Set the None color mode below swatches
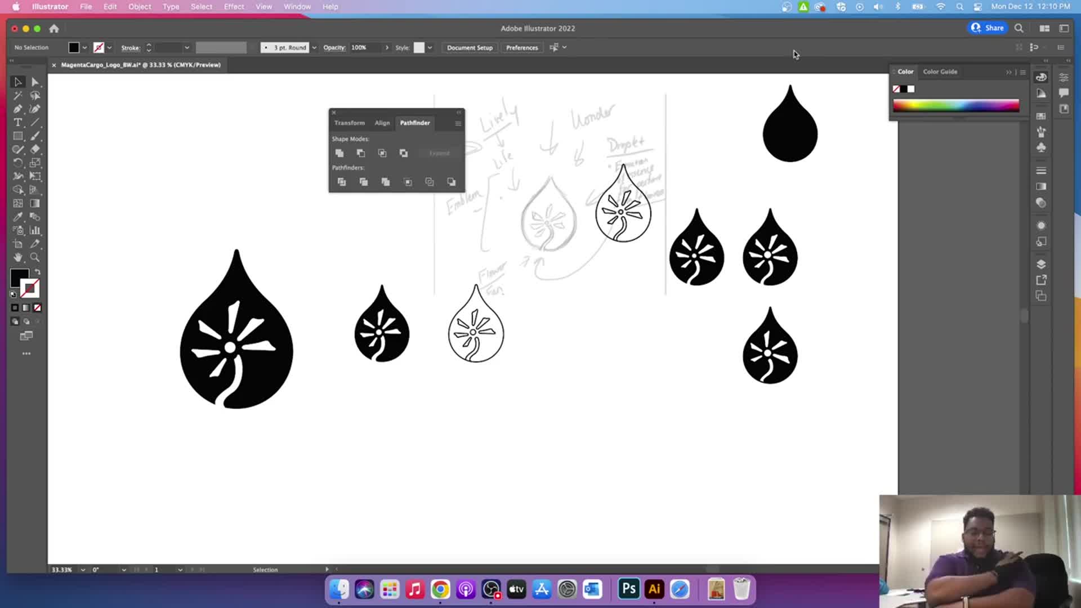1081x608 pixels. (x=37, y=308)
